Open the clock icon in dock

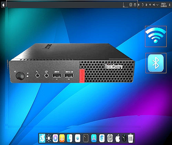click(124, 138)
